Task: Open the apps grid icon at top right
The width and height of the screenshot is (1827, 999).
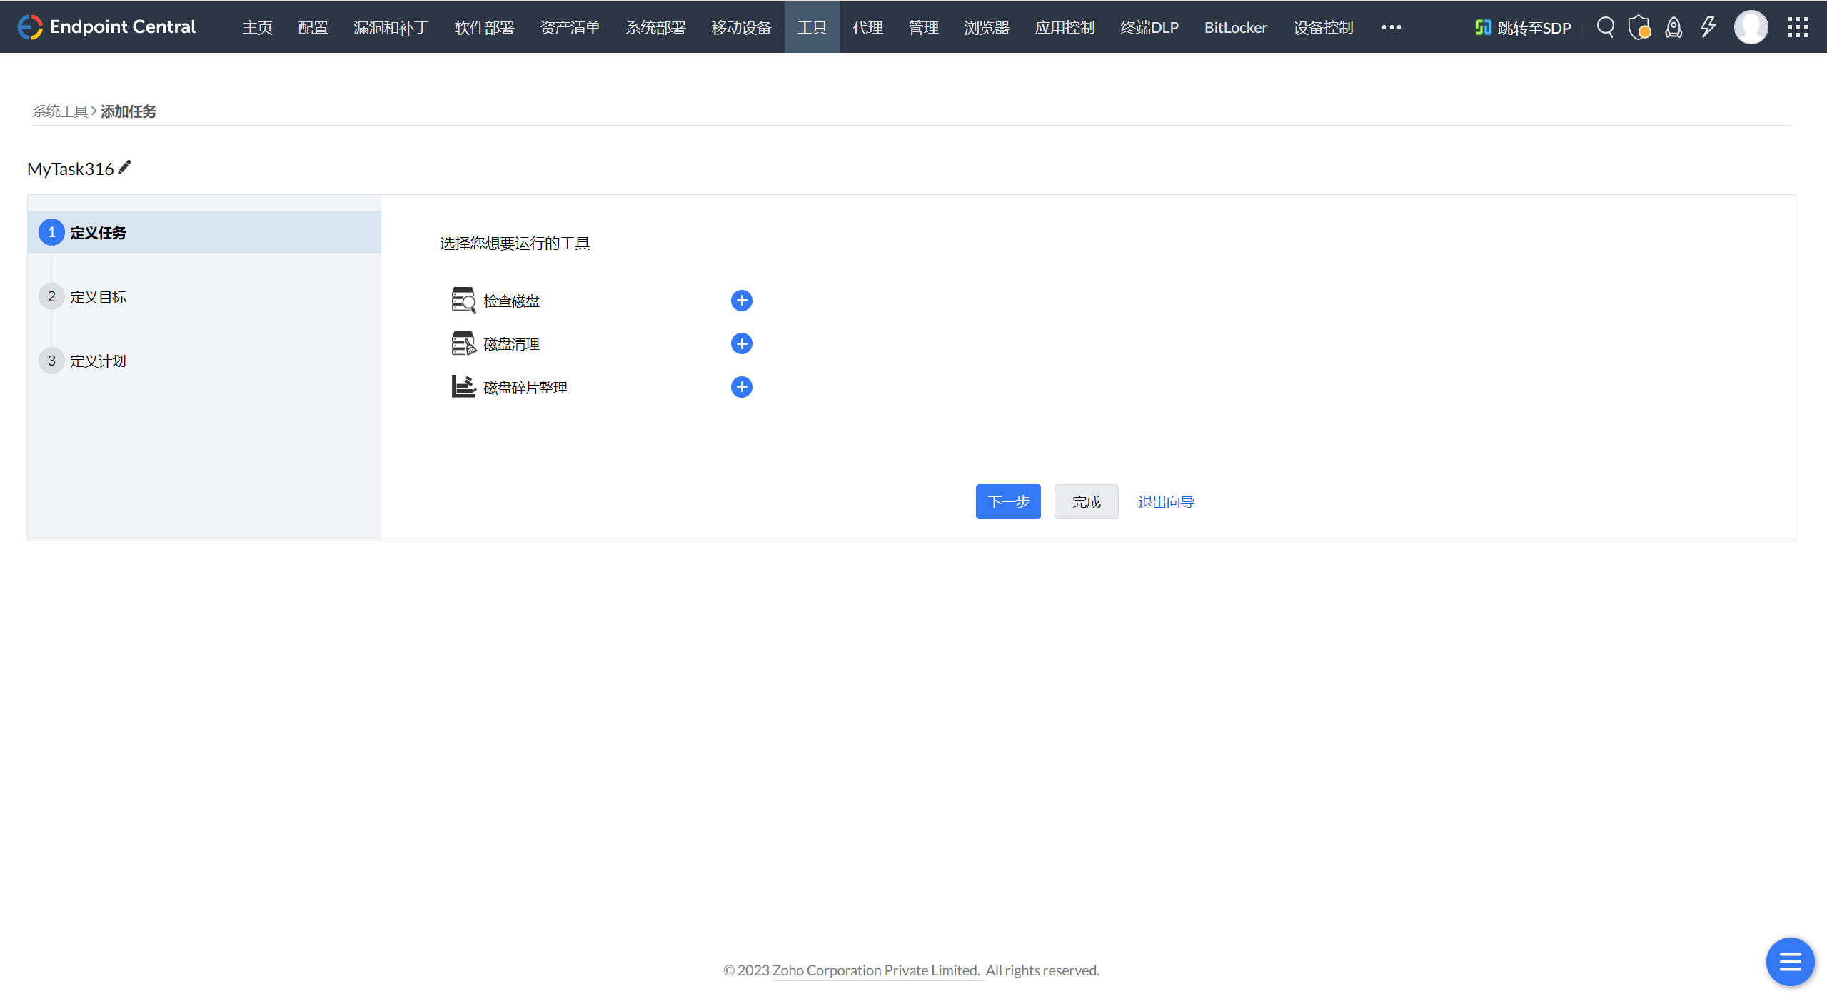Action: click(1798, 27)
